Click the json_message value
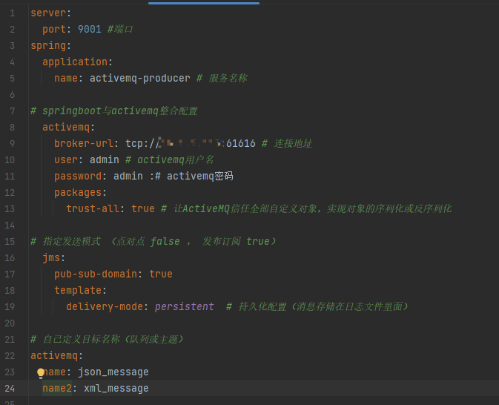 point(113,372)
